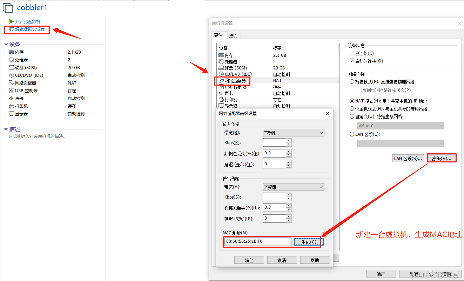Image resolution: width=464 pixels, height=281 pixels.
Task: Click the MAC 地址 input field
Action: (x=258, y=242)
